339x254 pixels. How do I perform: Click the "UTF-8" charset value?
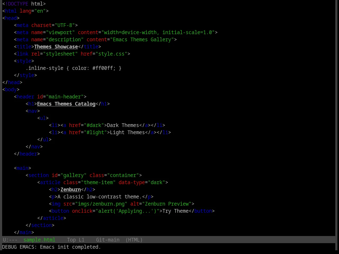tap(65, 25)
